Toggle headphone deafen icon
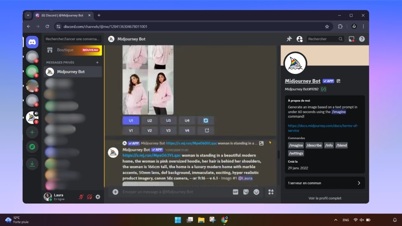 point(90,197)
